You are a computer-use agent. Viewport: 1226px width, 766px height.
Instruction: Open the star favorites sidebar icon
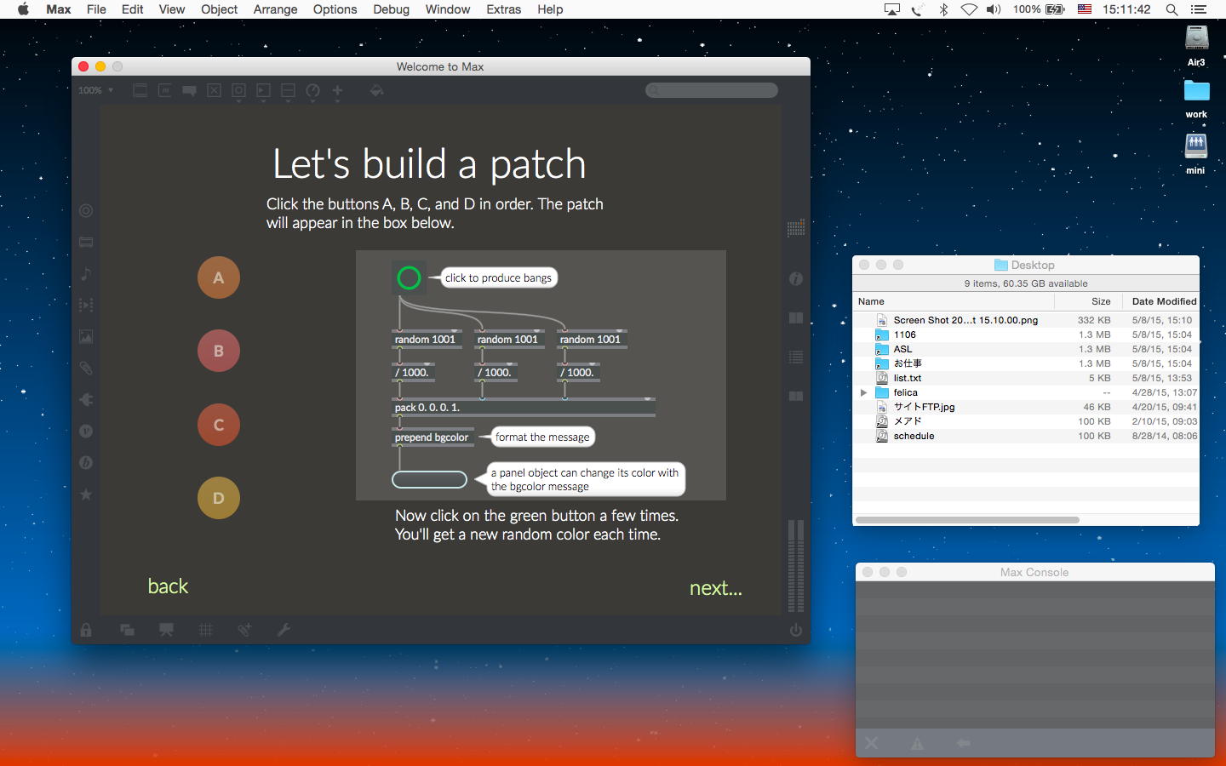[86, 494]
